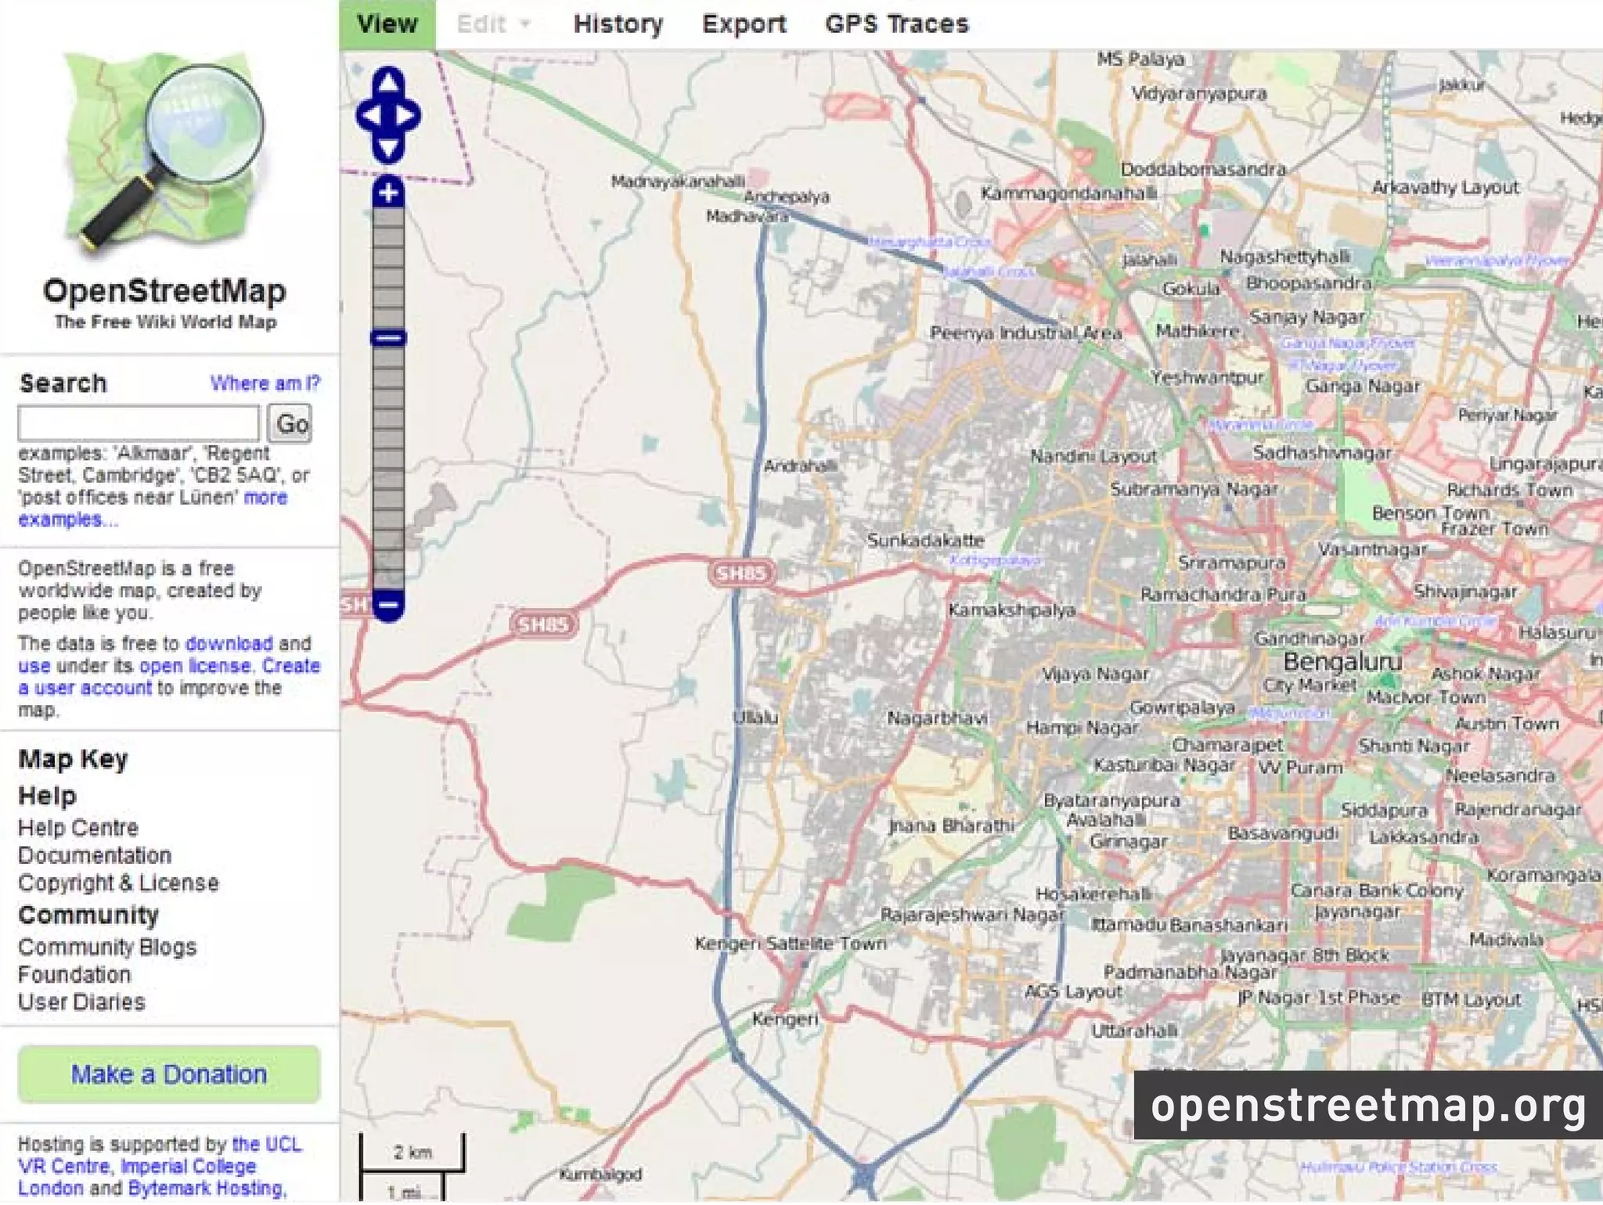
Task: Switch to the View tab
Action: coord(387,24)
